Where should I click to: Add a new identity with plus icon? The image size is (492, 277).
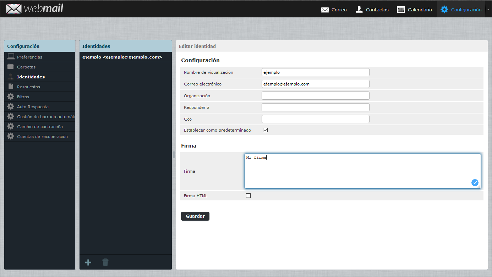[88, 262]
